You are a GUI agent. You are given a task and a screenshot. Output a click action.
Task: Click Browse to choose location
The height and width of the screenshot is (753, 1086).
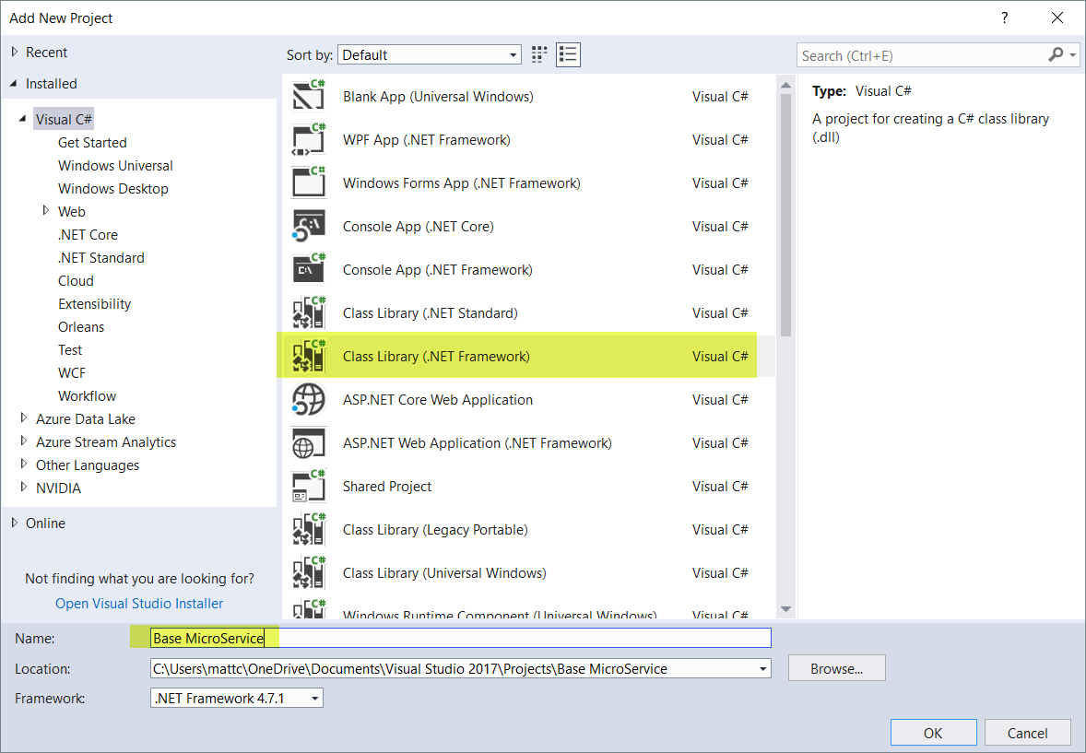pos(837,668)
